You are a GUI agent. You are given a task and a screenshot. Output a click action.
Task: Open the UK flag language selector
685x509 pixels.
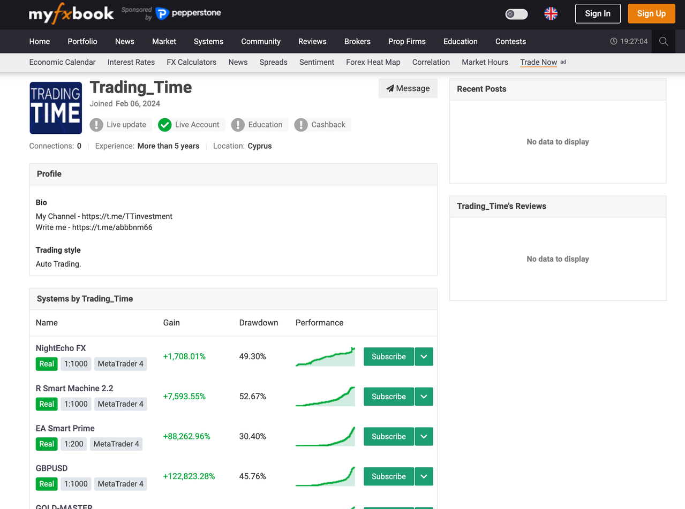pyautogui.click(x=551, y=14)
